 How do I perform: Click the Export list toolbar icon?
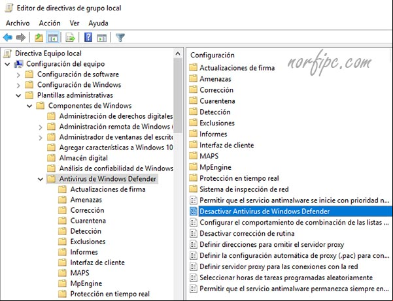click(70, 38)
